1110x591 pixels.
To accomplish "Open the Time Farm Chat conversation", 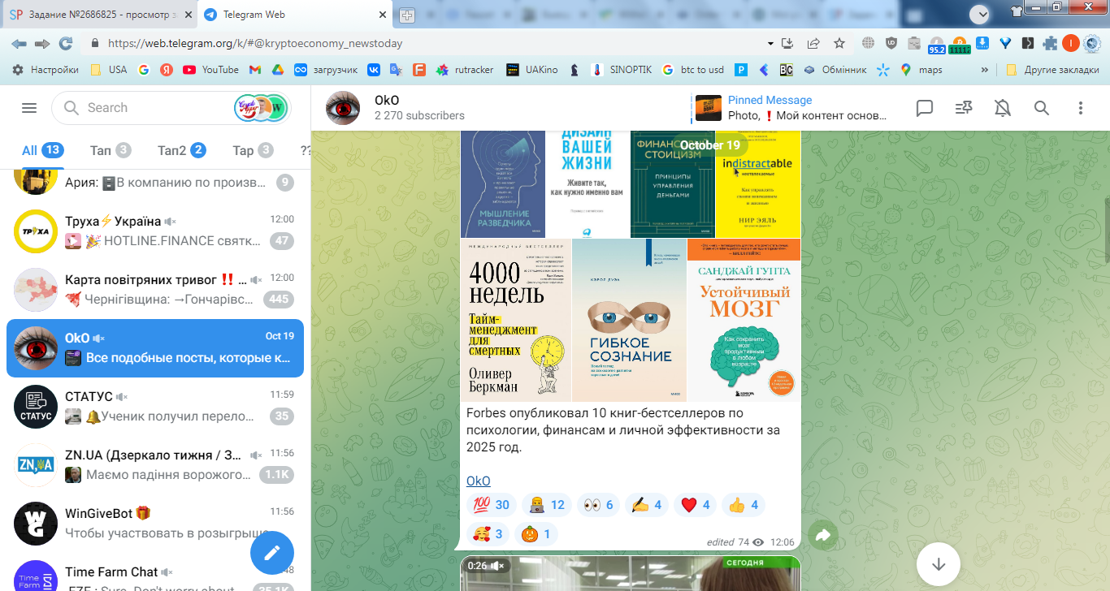I will pos(155,576).
